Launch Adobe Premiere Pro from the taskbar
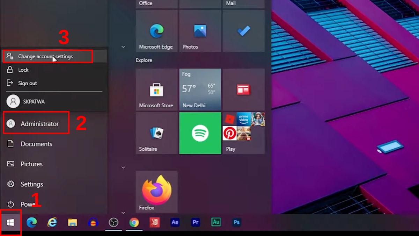Viewport: 419px width, 236px height. click(x=196, y=222)
